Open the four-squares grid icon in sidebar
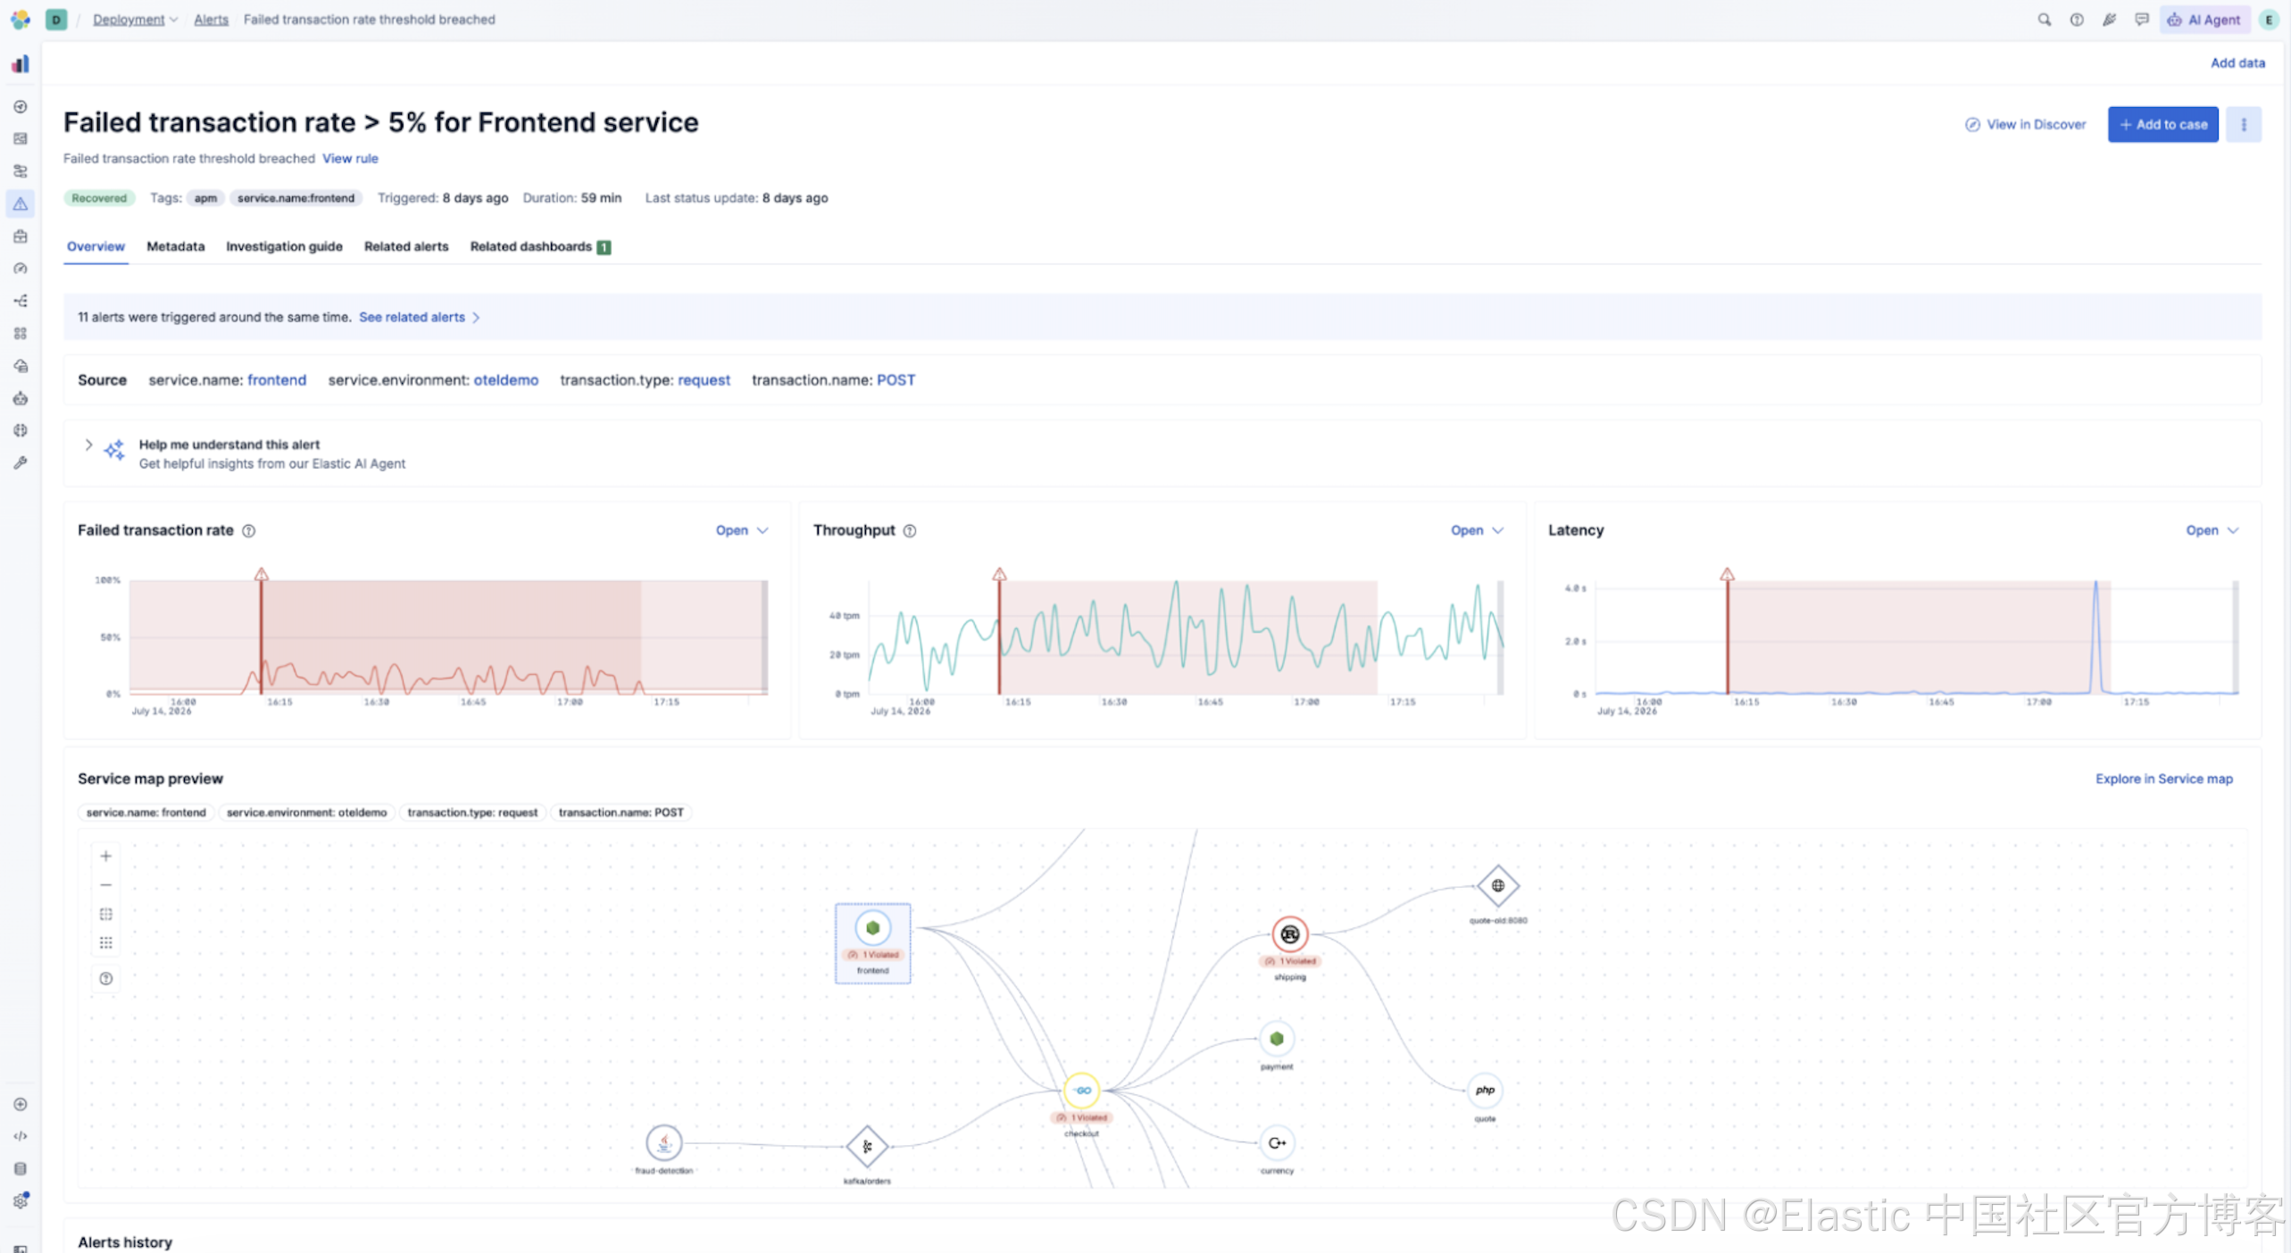 [21, 334]
